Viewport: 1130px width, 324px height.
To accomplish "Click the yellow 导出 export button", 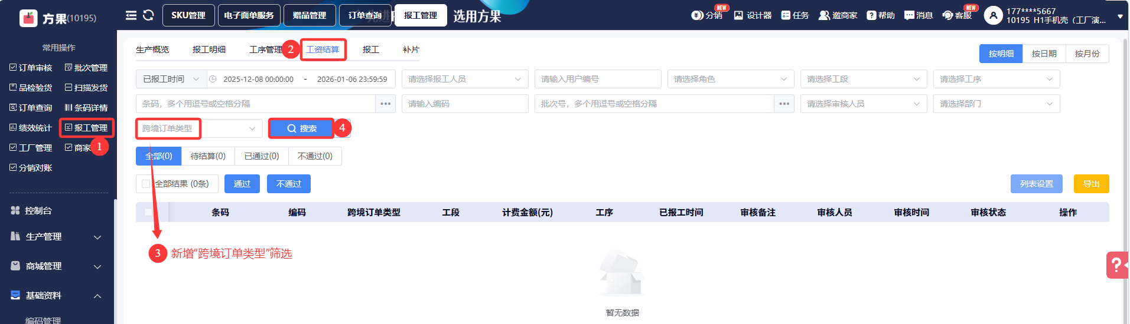I will (x=1090, y=184).
